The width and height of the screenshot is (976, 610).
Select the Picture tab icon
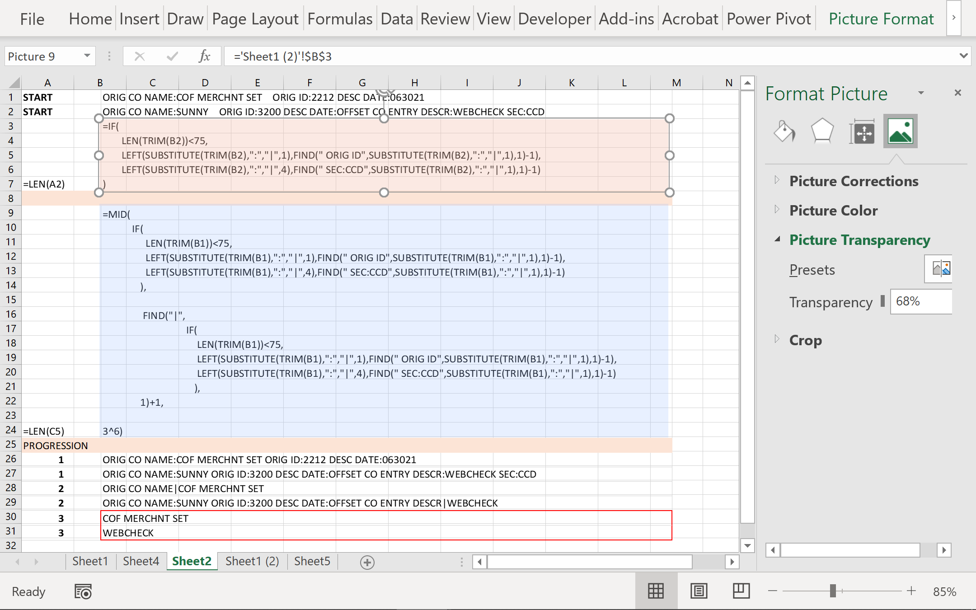pyautogui.click(x=900, y=131)
